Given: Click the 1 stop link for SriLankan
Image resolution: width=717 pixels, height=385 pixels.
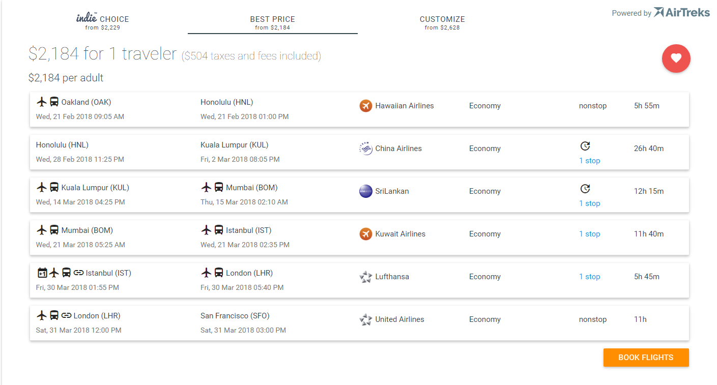Looking at the screenshot, I should [x=589, y=203].
